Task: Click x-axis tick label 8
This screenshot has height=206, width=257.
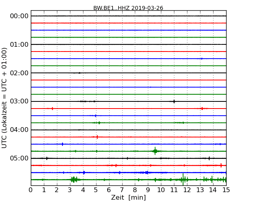Action: (135, 190)
